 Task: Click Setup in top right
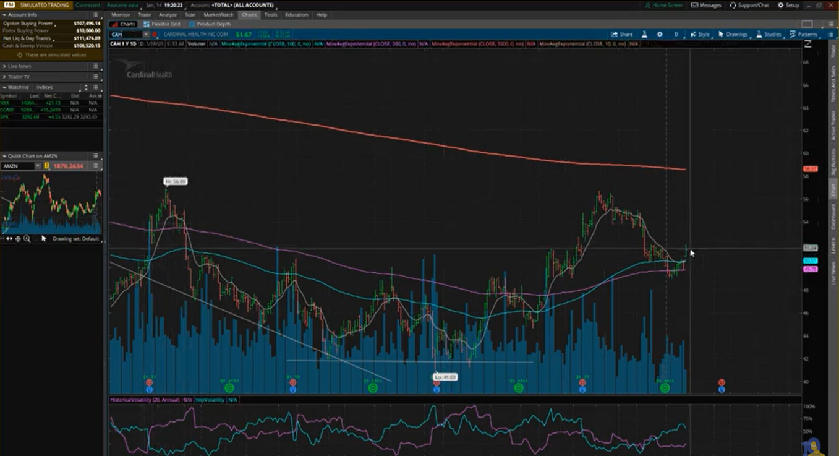click(788, 5)
